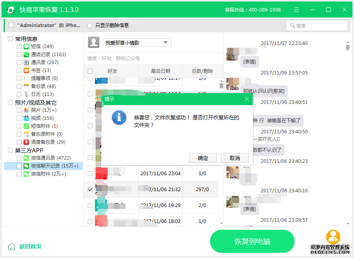354x258 pixels.
Task: Close the 提示 dialog with X
Action: 247,99
